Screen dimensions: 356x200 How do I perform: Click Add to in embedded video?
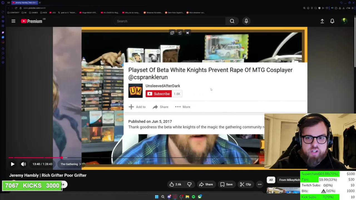[x=137, y=107]
